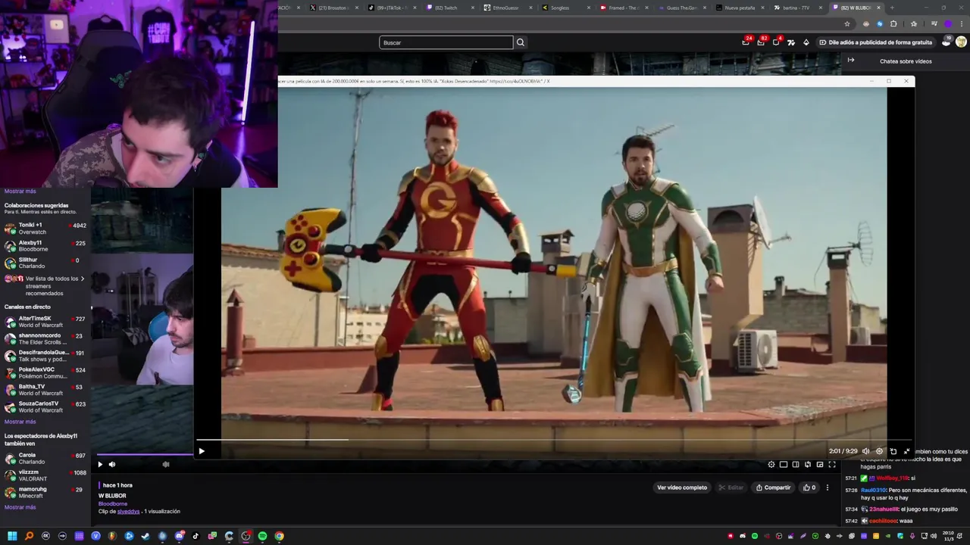Toggle side-by-side layout icon on Twitch player
Screen dimensions: 970x545
796,465
